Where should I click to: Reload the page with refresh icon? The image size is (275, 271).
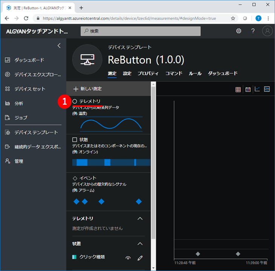[x=26, y=18]
